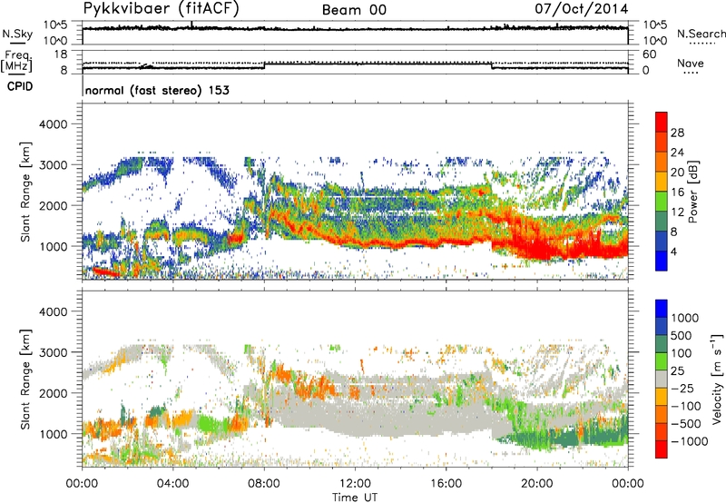This screenshot has width=726, height=503.
Task: Click the "4000" tick of the power panel
Action: pyautogui.click(x=53, y=124)
